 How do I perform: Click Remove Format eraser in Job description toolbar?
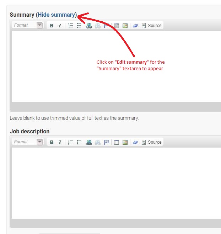[135, 142]
